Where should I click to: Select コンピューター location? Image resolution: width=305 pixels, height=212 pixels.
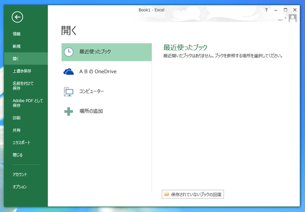pos(107,91)
